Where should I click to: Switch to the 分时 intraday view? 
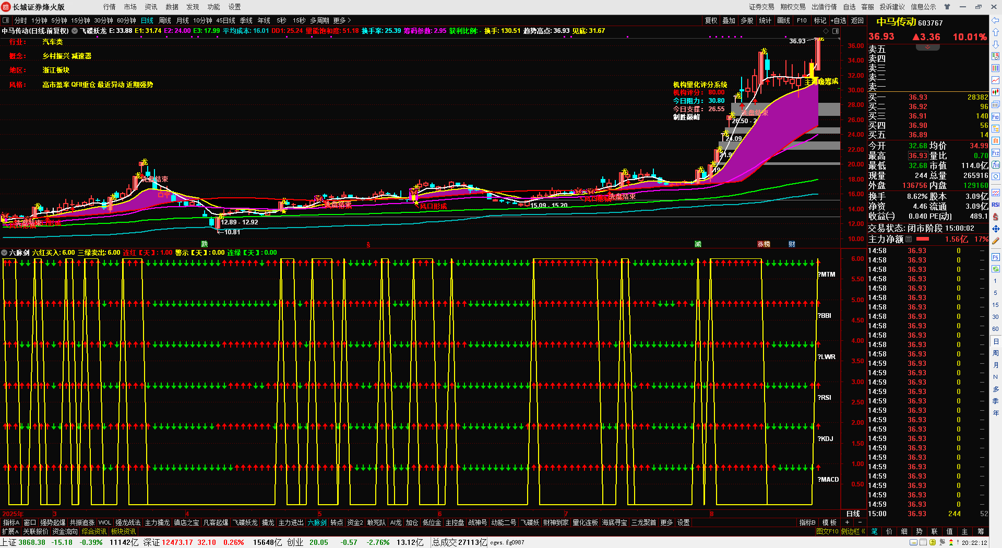(21, 20)
